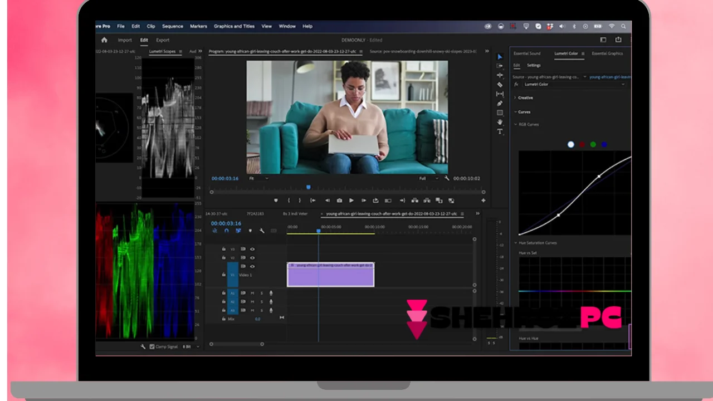Switch to Essential Sound tab
Screen dimensions: 713x401
(x=527, y=53)
